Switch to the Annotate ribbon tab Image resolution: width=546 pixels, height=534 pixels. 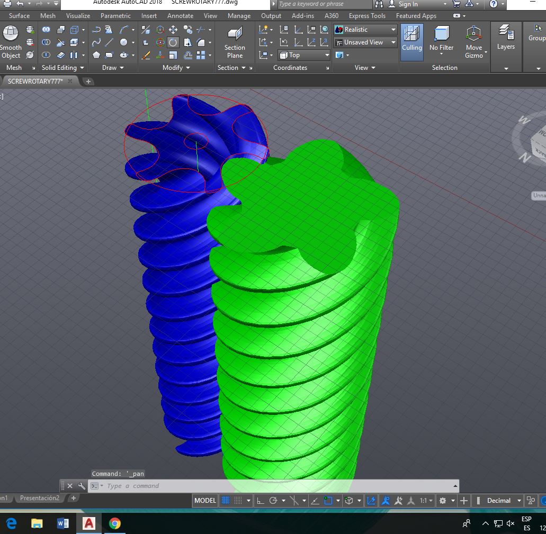(180, 16)
